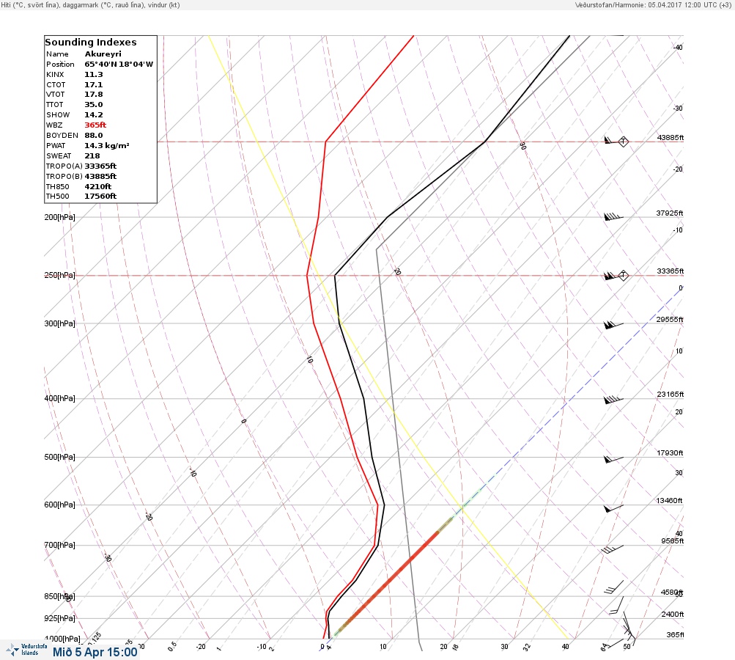Select the SHOW value 14.2
This screenshot has width=735, height=660.
[94, 115]
